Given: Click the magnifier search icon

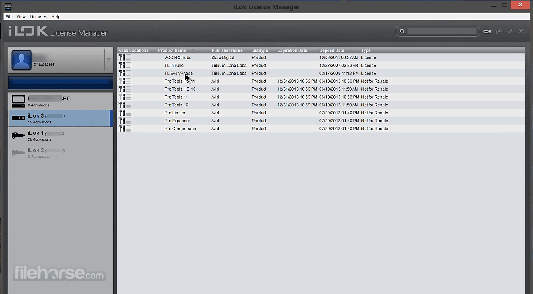Looking at the screenshot, I should tap(402, 31).
